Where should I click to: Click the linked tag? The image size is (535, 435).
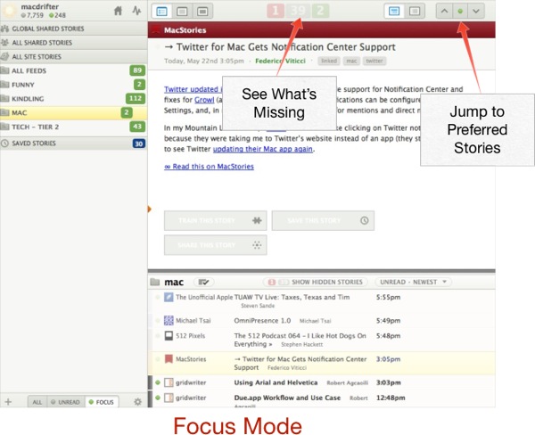(329, 61)
